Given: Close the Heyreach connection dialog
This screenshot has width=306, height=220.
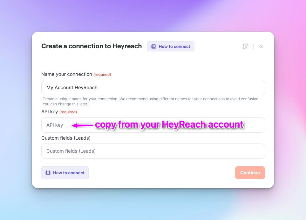Looking at the screenshot, I should pyautogui.click(x=261, y=46).
